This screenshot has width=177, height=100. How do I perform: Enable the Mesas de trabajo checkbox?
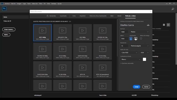coord(141,39)
